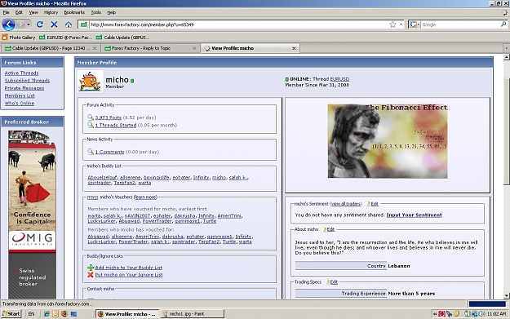Open the tab list dropdown arrow
The image size is (510, 319).
[506, 48]
